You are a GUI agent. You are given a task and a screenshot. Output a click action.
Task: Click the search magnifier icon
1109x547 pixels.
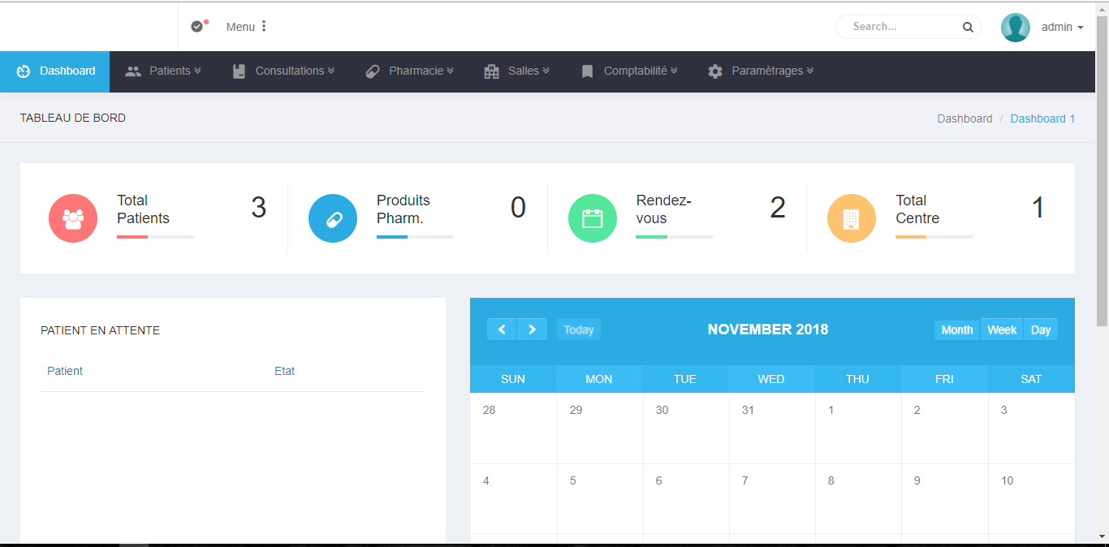[x=968, y=27]
